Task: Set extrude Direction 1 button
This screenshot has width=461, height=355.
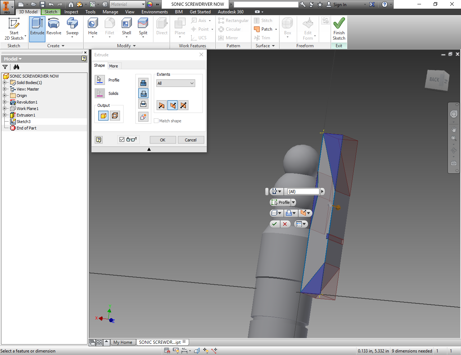Action: (161, 105)
